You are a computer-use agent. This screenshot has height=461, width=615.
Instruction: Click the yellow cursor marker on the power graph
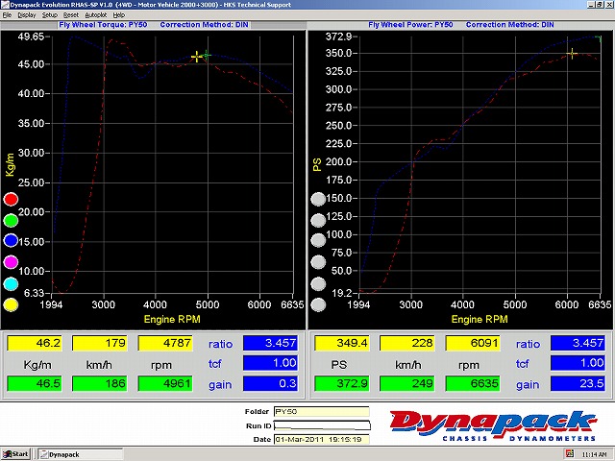573,54
